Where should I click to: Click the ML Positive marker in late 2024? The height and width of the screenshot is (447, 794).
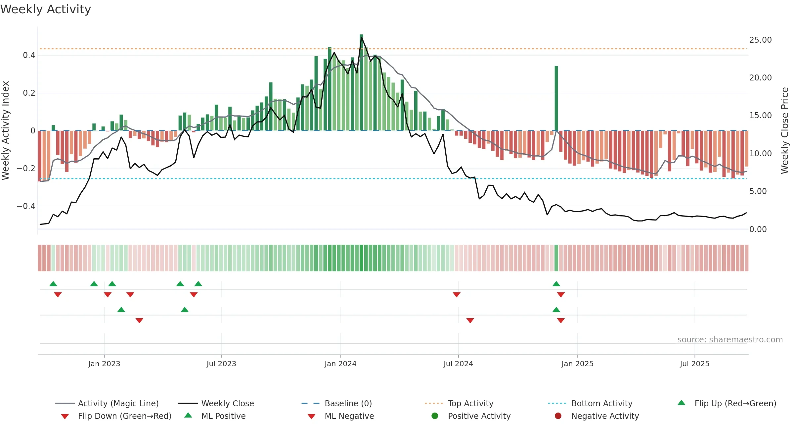click(x=556, y=310)
